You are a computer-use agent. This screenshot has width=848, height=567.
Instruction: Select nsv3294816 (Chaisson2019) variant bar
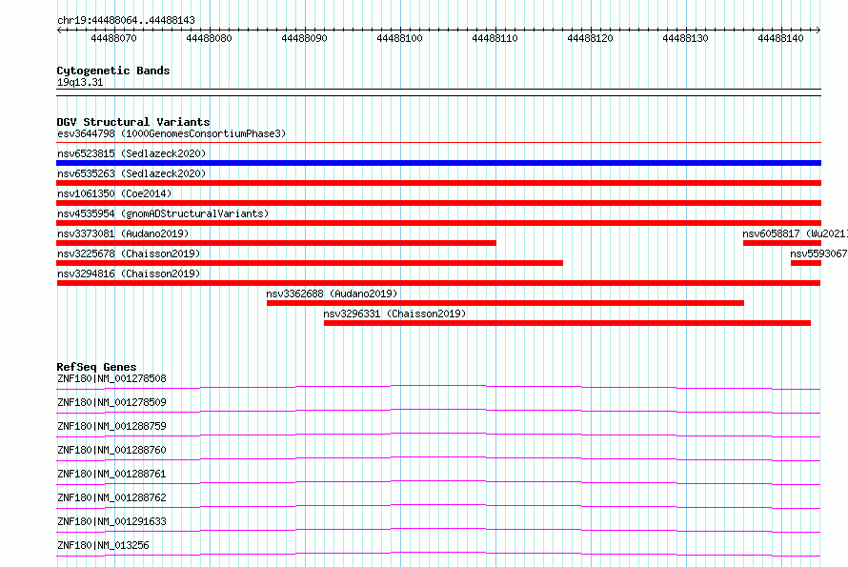[x=438, y=283]
